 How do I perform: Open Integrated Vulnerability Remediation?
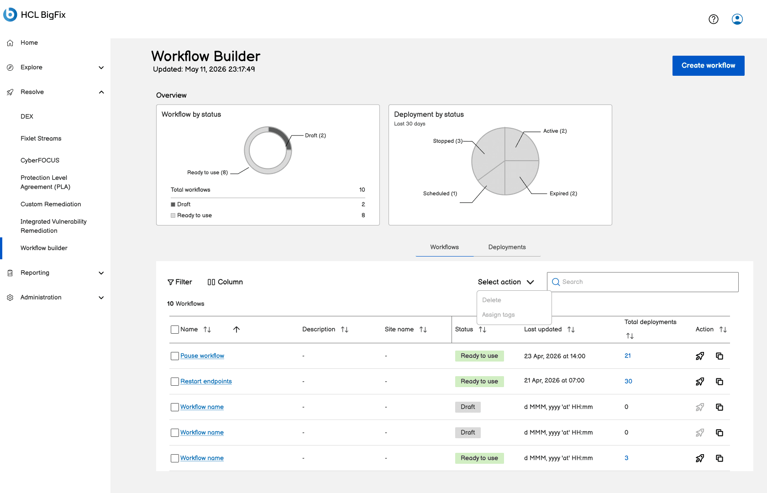click(x=54, y=226)
